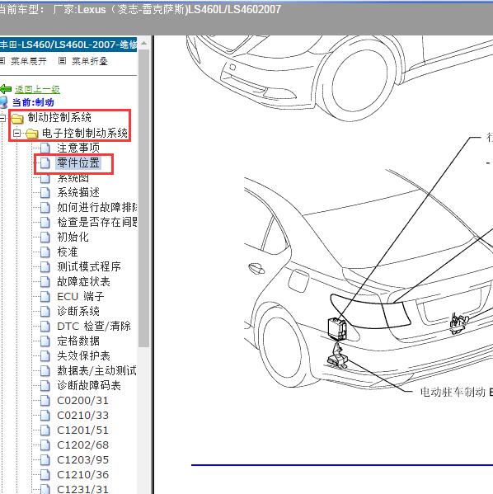
Task: Open the 系统图 page
Action: (73, 178)
